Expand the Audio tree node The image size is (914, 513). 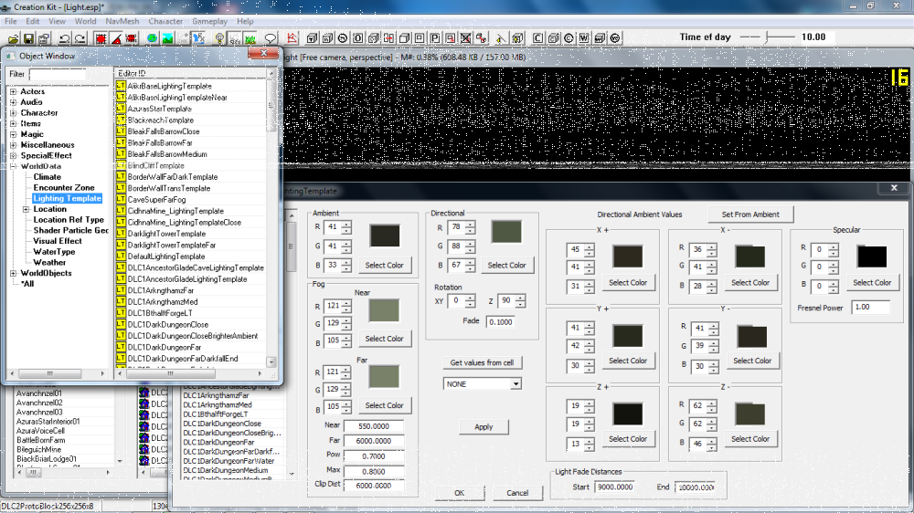(14, 102)
